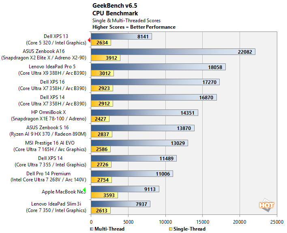Click the "Lenovo IdeaPad Slim 3i" label
The width and height of the screenshot is (287, 233).
point(56,204)
